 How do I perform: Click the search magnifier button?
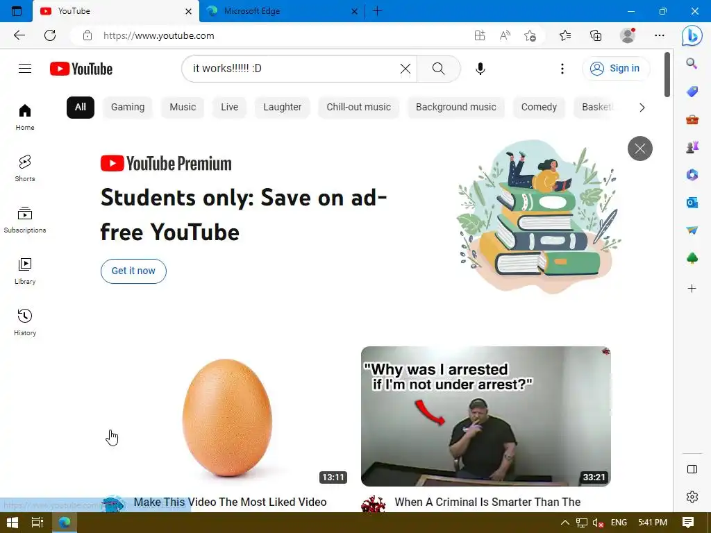[439, 69]
